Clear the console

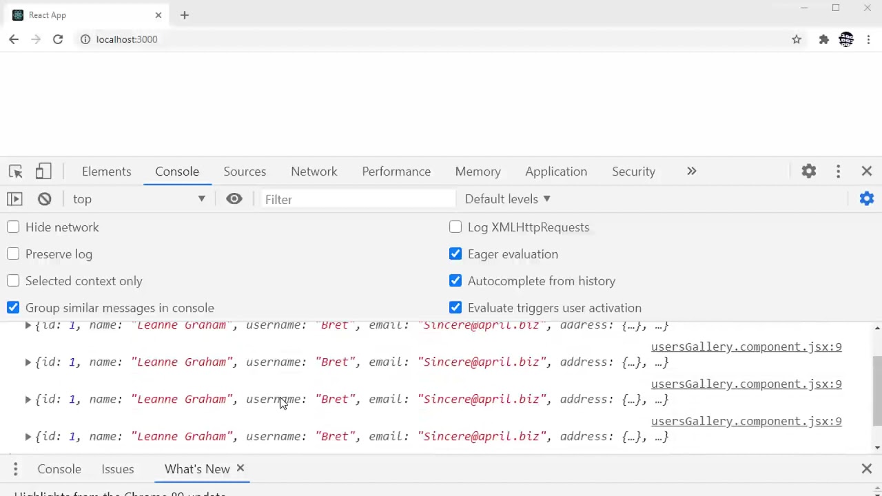[x=44, y=199]
